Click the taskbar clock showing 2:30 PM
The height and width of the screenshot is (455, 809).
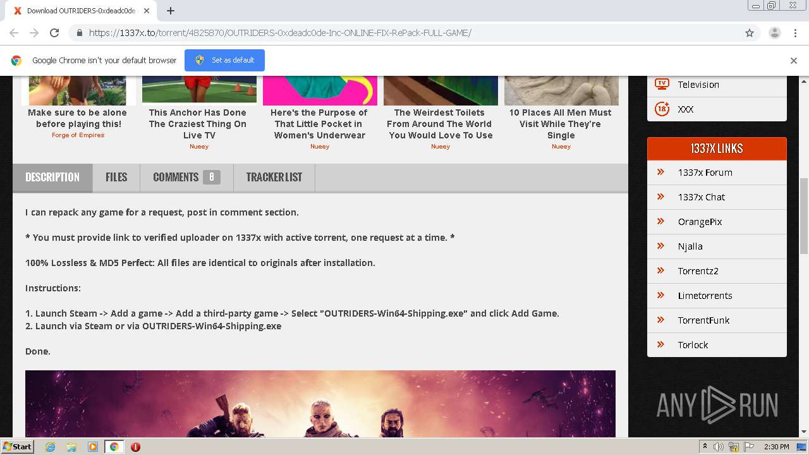pyautogui.click(x=776, y=447)
